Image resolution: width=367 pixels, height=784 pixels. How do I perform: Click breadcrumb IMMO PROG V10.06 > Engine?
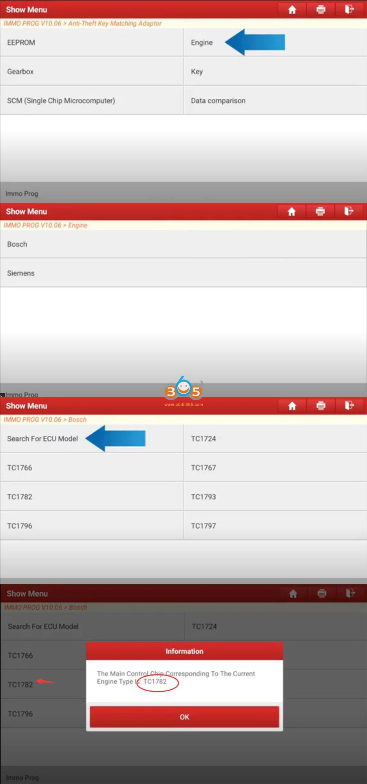(46, 225)
